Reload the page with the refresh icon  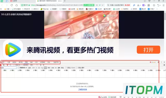point(12,5)
